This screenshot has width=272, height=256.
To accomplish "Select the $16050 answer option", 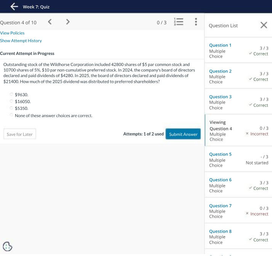I will click(11, 101).
